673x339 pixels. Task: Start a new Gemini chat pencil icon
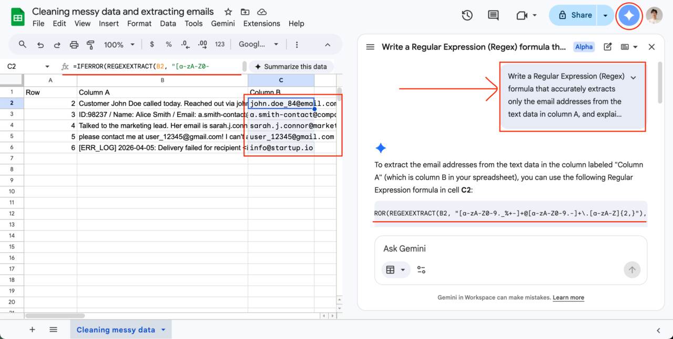point(608,47)
